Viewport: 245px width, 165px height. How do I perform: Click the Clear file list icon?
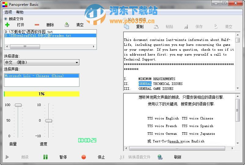click(x=67, y=25)
